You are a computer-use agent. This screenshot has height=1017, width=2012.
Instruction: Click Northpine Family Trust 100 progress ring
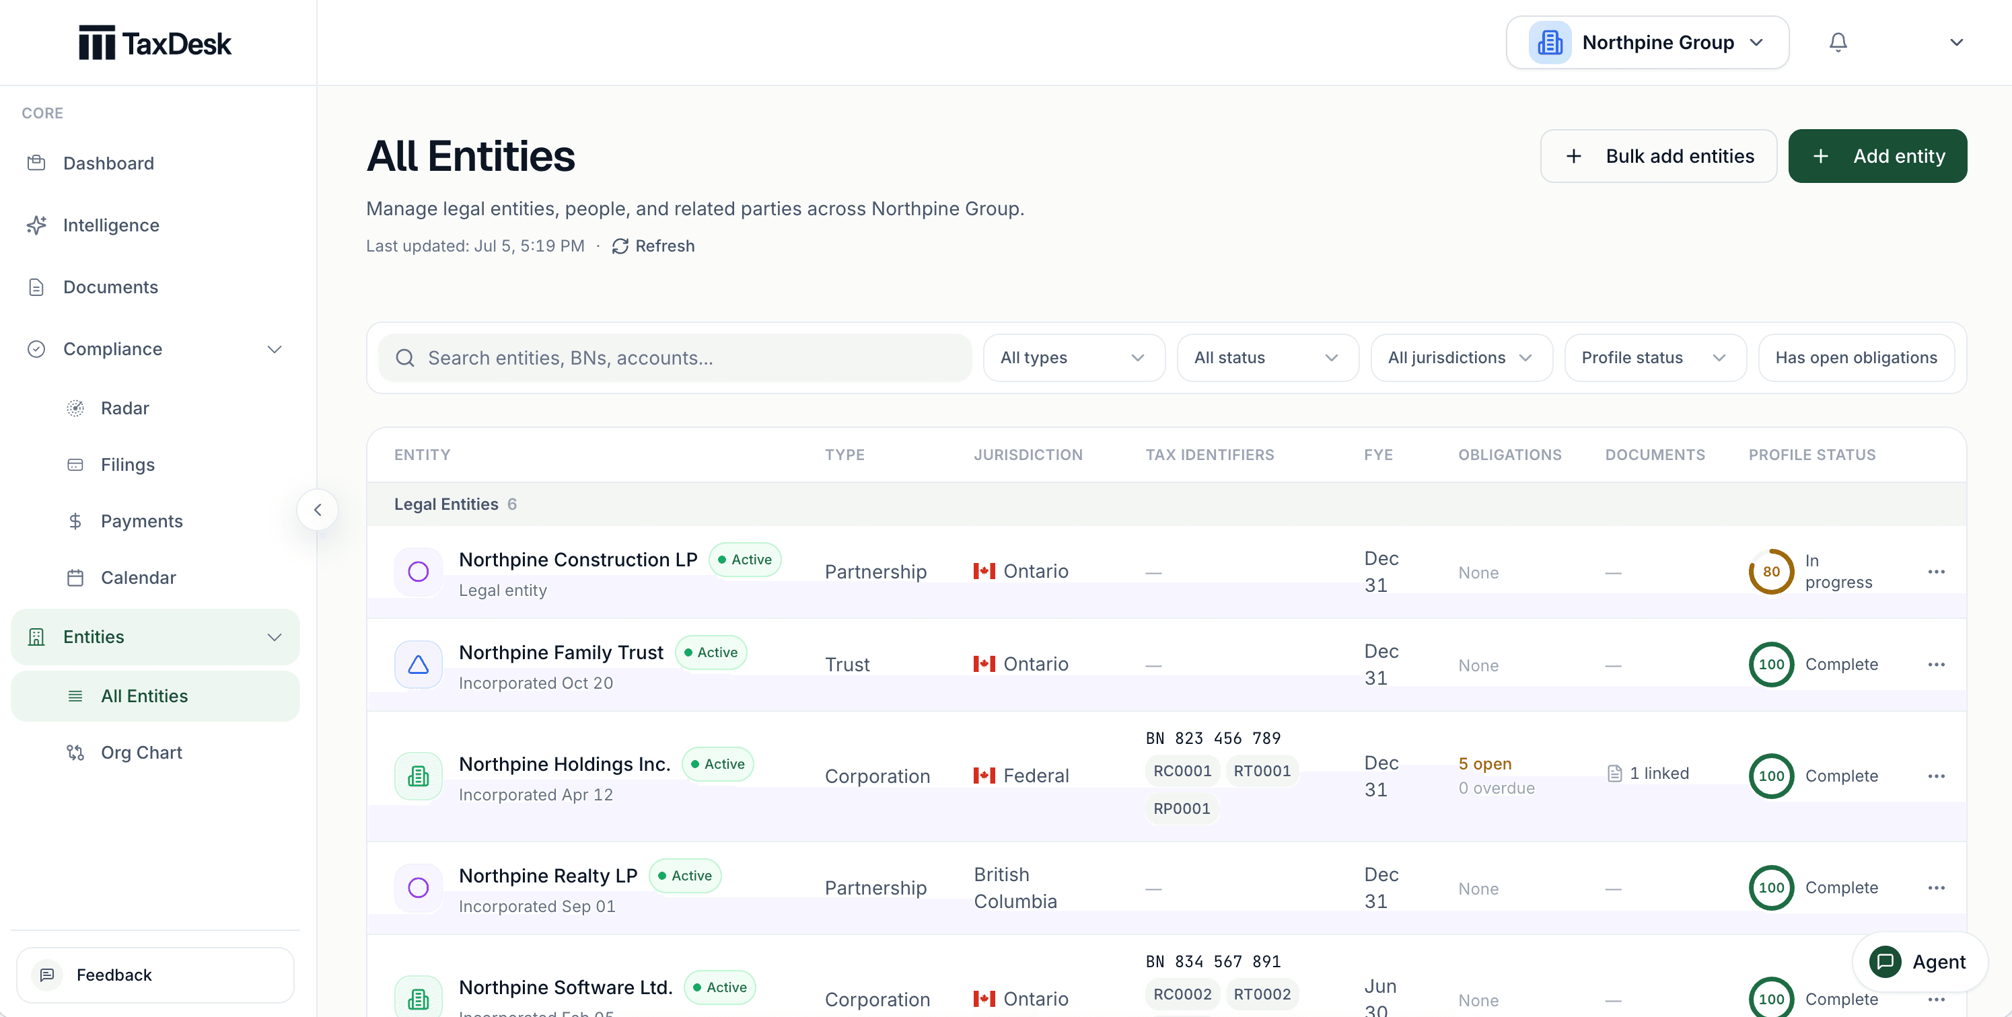(x=1770, y=664)
